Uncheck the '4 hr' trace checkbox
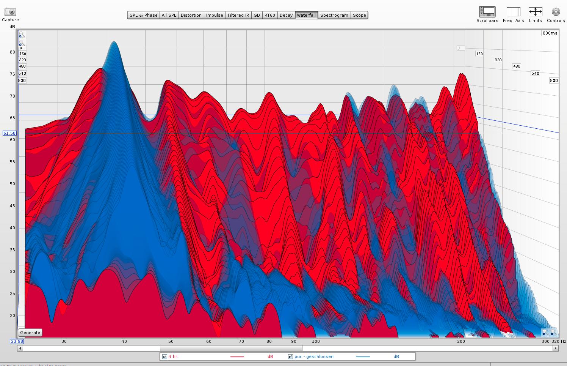This screenshot has width=567, height=366. [x=164, y=357]
